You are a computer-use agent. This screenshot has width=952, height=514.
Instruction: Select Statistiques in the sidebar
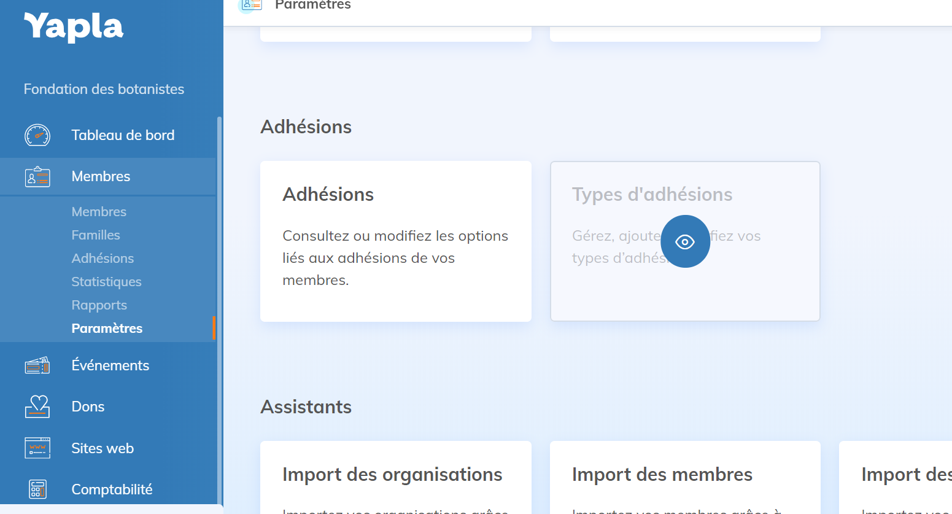point(106,282)
